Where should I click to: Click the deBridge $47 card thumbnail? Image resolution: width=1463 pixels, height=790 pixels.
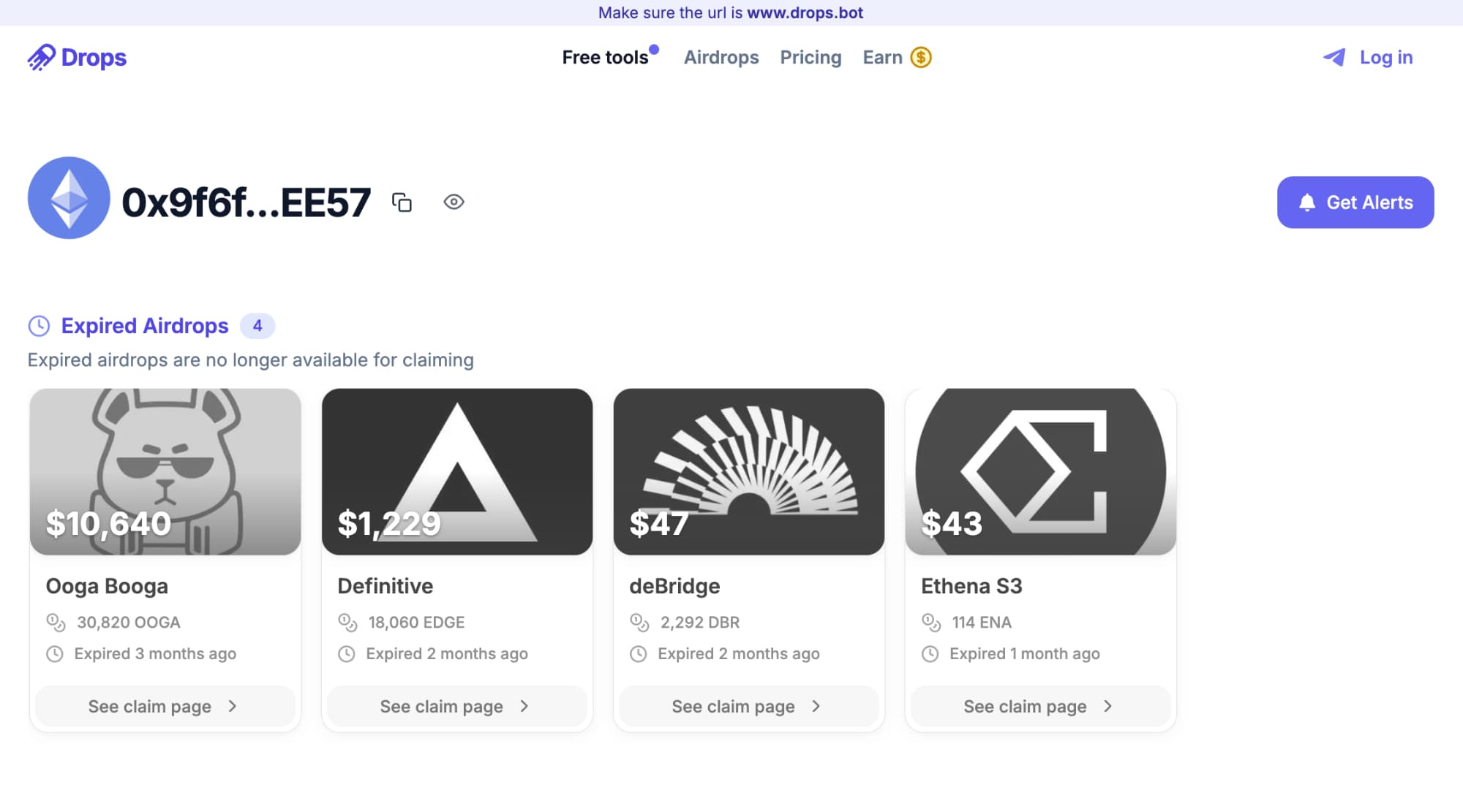pos(748,471)
